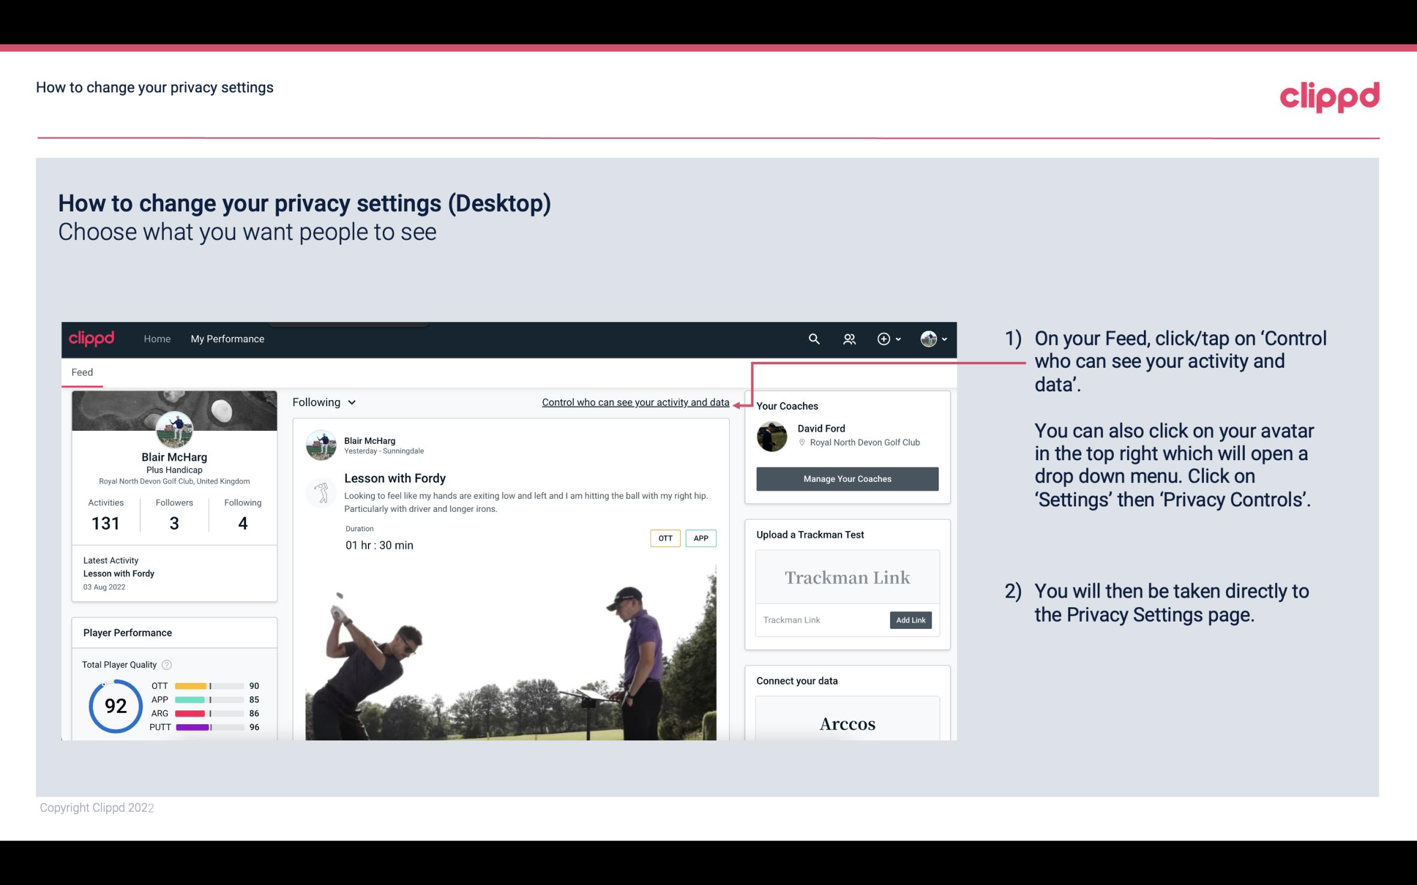1417x885 pixels.
Task: Click the Manage Your Coaches button
Action: (x=846, y=478)
